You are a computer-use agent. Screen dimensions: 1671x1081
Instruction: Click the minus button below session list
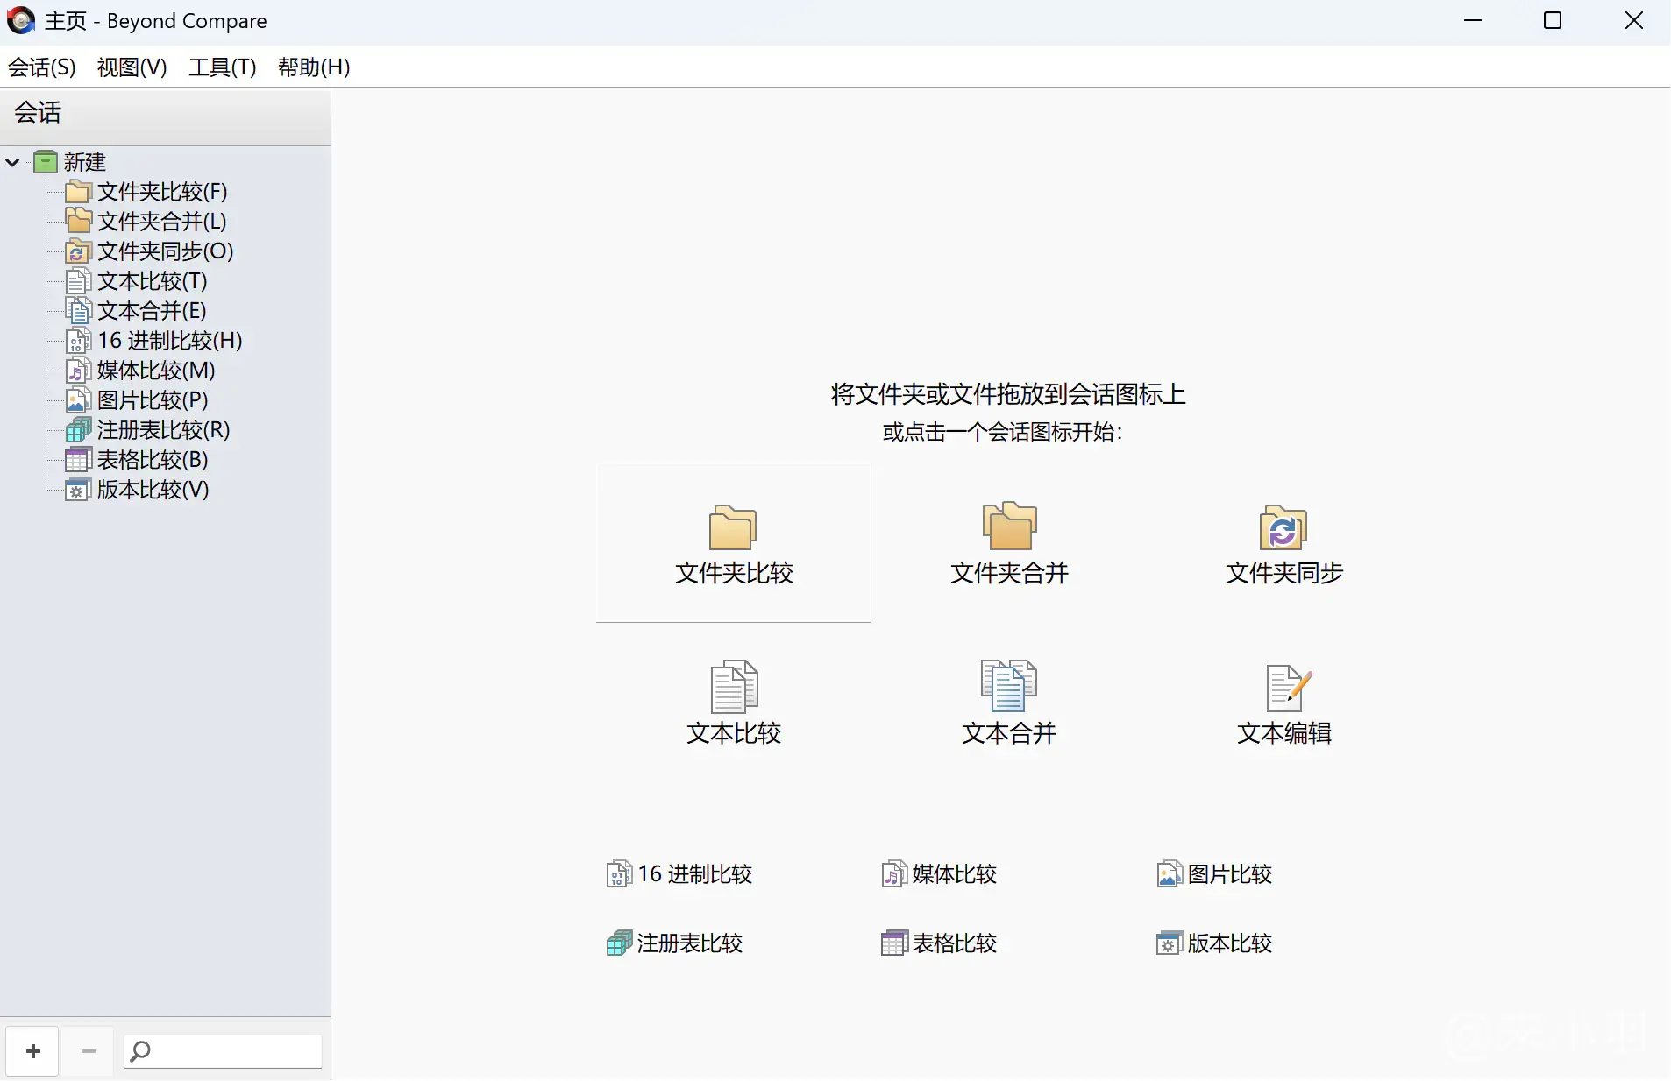(x=88, y=1051)
